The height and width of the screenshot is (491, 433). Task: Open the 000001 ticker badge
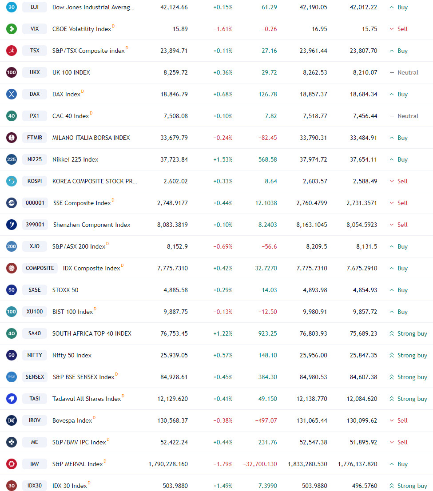35,203
